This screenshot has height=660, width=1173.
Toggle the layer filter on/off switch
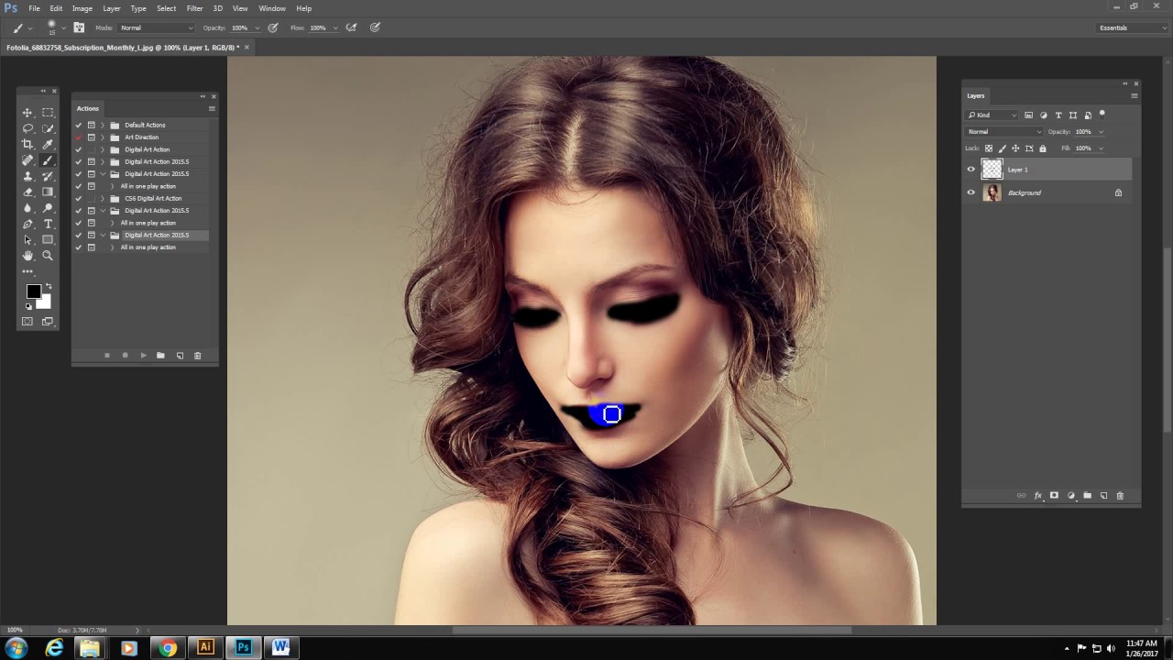(1102, 115)
